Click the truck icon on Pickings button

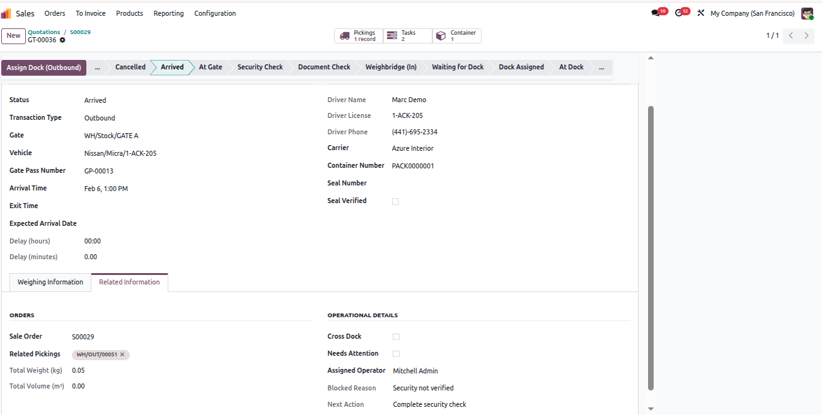click(344, 36)
